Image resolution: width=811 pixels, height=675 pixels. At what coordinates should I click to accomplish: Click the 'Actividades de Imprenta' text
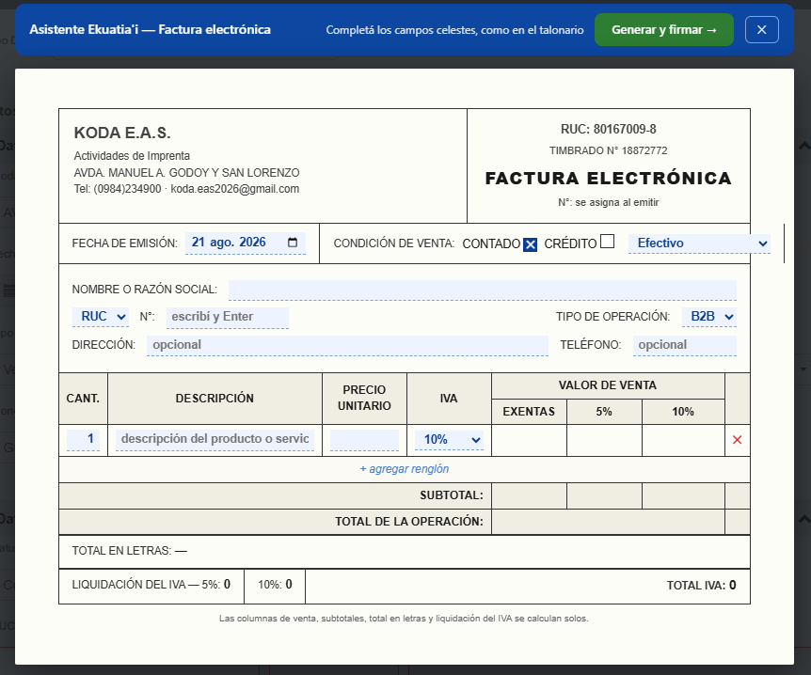(132, 155)
